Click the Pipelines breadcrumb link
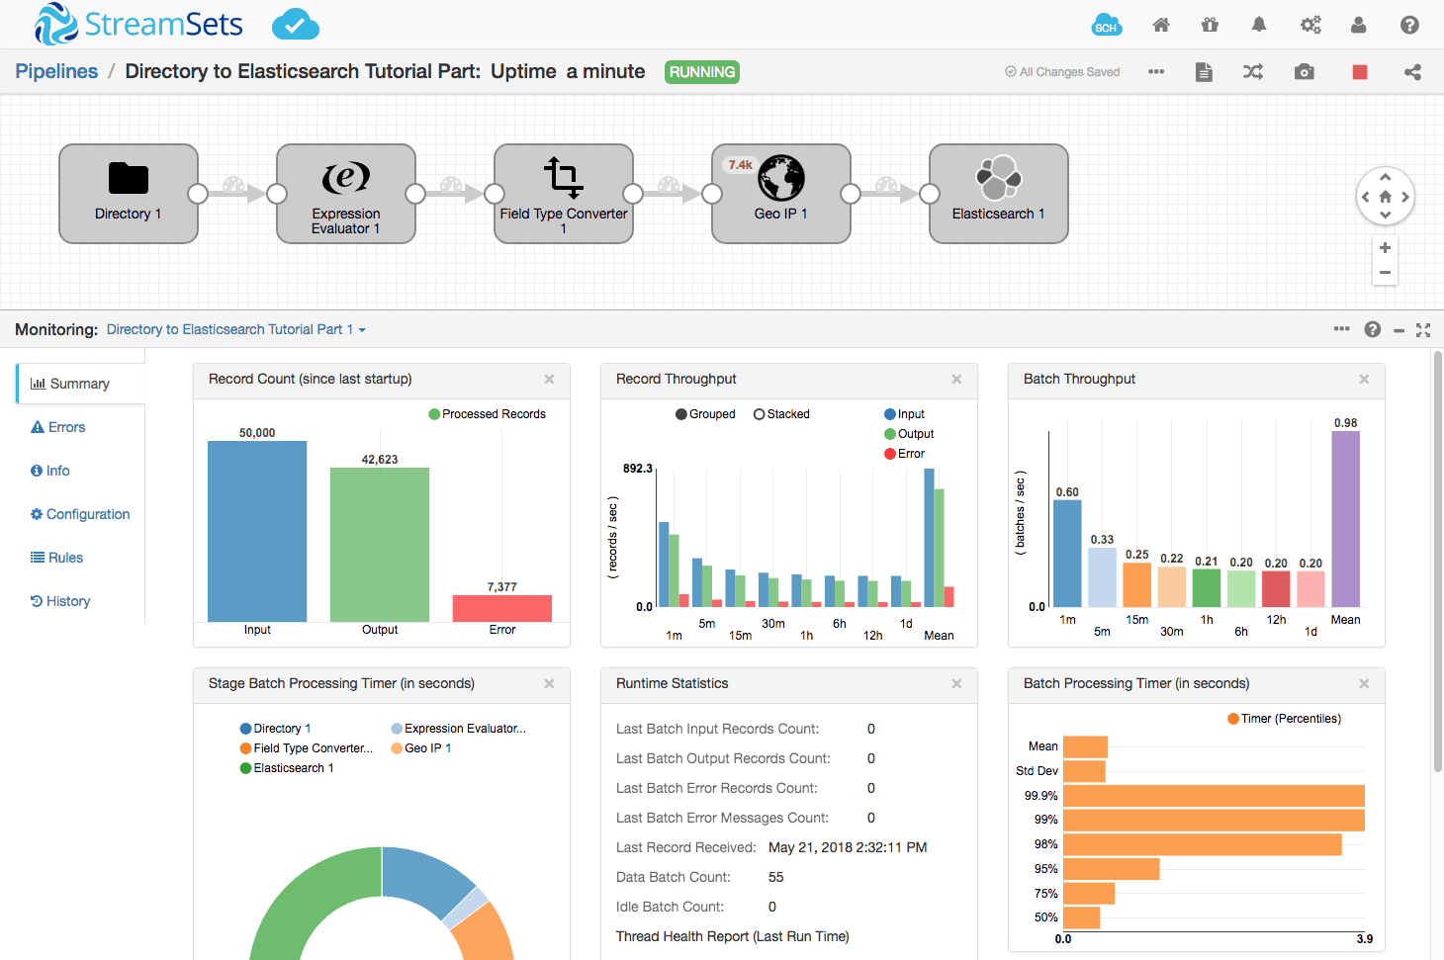The width and height of the screenshot is (1444, 960). (x=56, y=71)
